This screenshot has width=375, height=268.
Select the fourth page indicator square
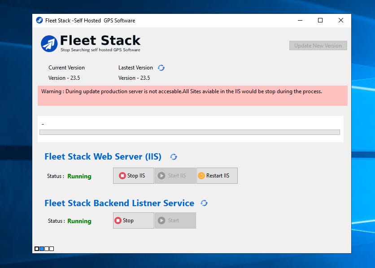click(x=52, y=248)
